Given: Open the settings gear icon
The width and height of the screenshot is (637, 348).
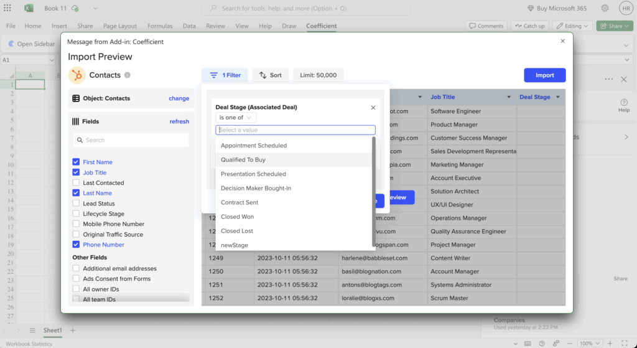Looking at the screenshot, I should [605, 8].
